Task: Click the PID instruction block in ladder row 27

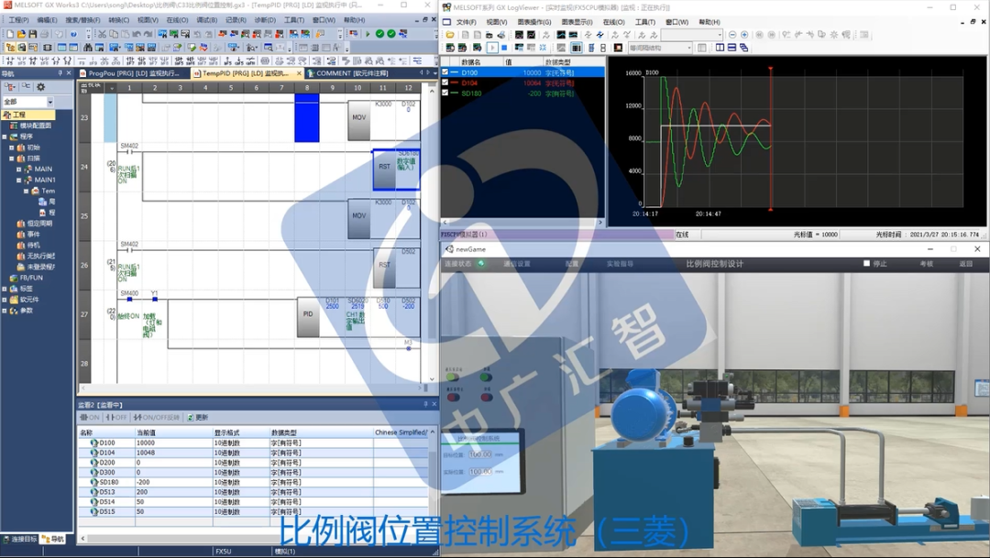Action: 308,313
